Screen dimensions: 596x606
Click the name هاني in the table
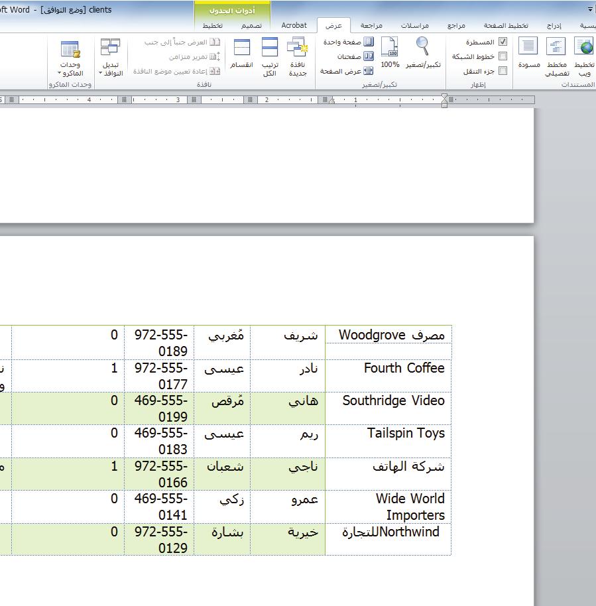[x=304, y=401]
